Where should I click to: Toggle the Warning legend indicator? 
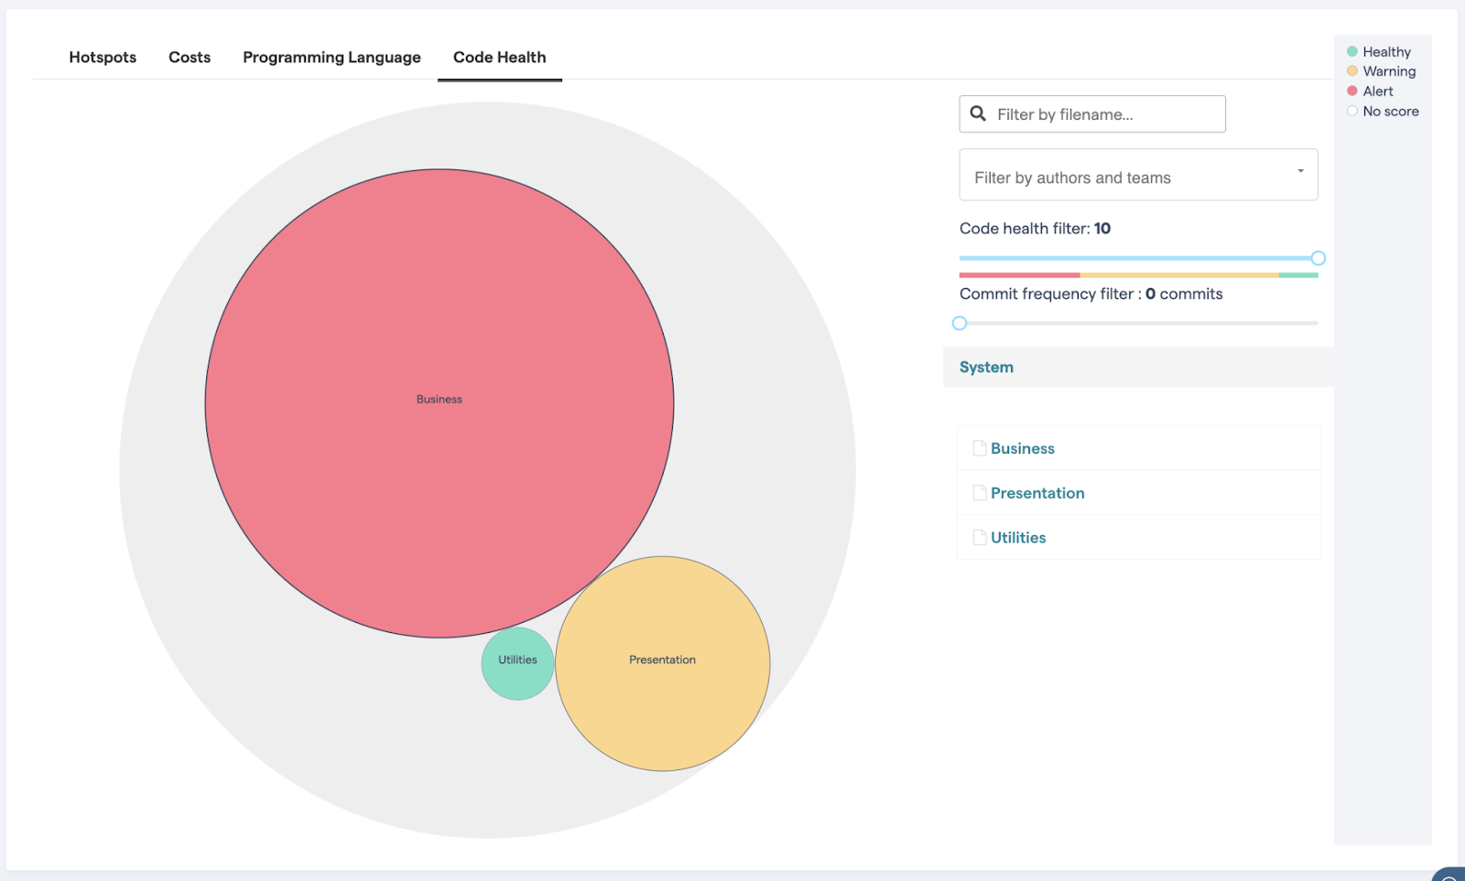(x=1351, y=70)
